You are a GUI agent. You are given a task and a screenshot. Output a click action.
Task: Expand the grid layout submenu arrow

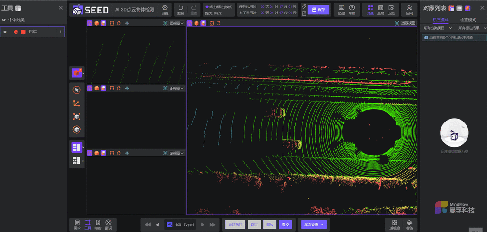pos(83,161)
